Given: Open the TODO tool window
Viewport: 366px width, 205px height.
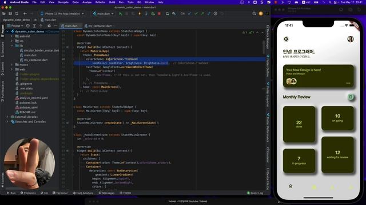Looking at the screenshot, I should pyautogui.click(x=125, y=193).
